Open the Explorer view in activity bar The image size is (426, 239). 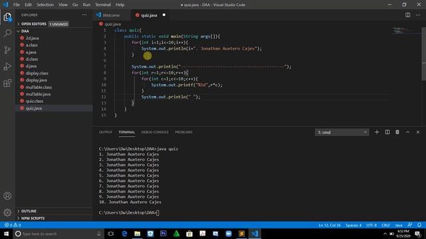(7, 17)
